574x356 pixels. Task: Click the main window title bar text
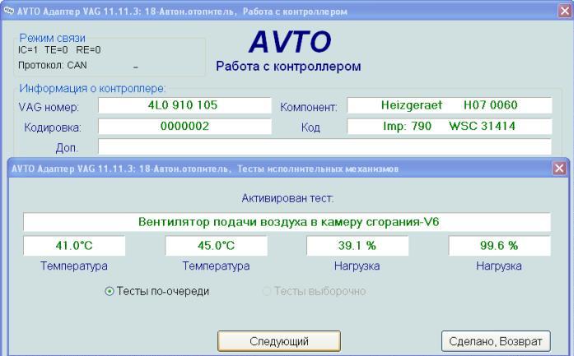182,12
